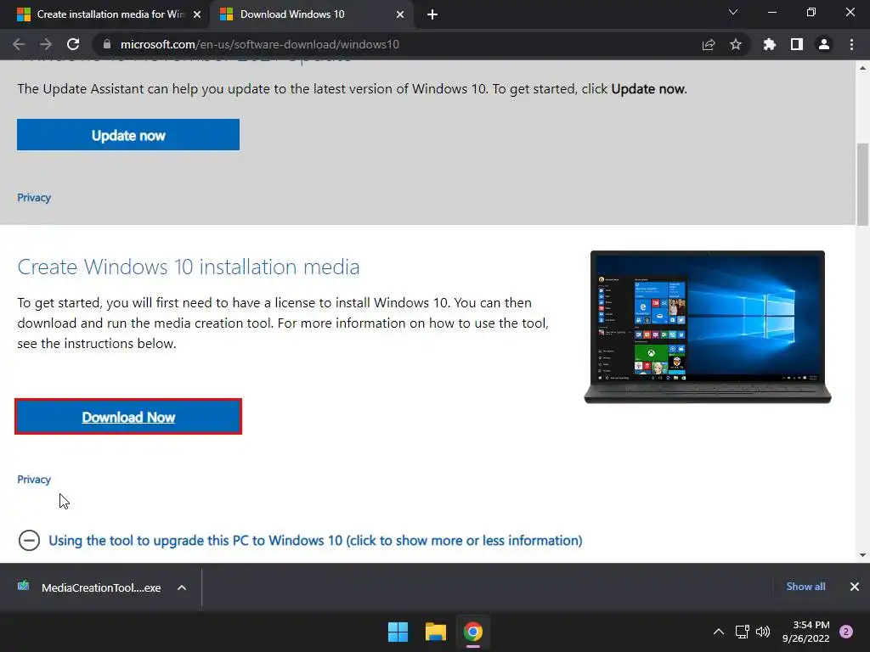Close the Download Windows 10 tab

(x=400, y=14)
